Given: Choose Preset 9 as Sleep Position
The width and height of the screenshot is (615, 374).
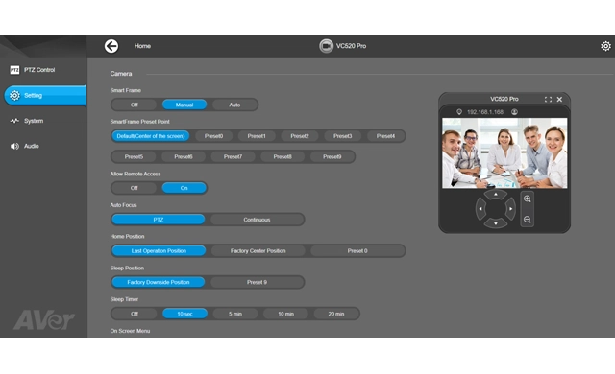Looking at the screenshot, I should click(257, 282).
